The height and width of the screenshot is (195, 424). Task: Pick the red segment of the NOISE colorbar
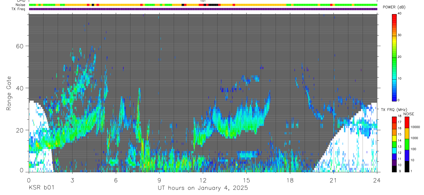[406, 122]
